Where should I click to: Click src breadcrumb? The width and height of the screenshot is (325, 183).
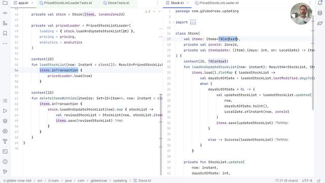coord(40,180)
